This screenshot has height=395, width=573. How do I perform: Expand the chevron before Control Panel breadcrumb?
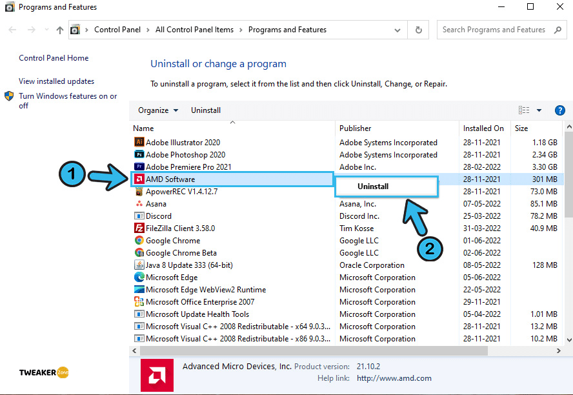tap(86, 30)
